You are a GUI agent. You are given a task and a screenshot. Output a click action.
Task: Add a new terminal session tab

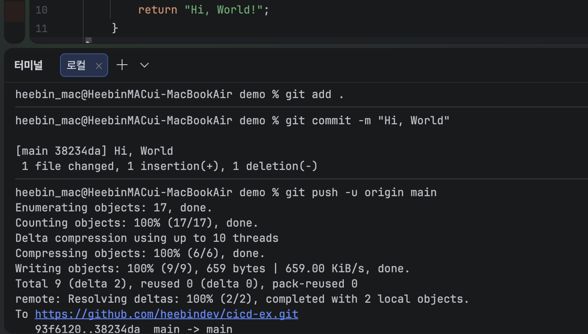tap(122, 65)
